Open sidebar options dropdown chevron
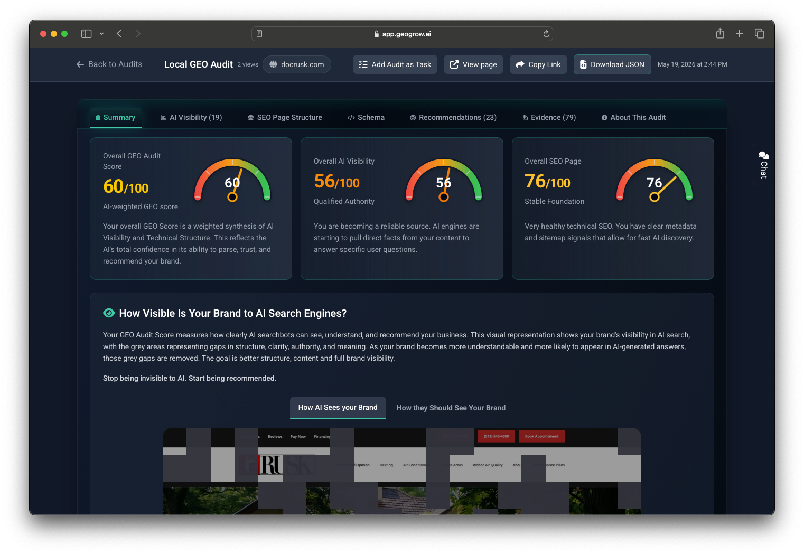 pyautogui.click(x=101, y=34)
